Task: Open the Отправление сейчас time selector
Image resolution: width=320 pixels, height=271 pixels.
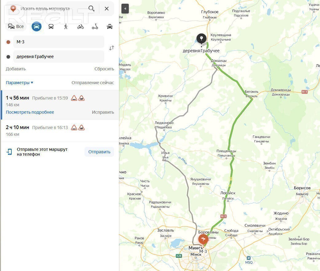Action: click(x=93, y=83)
